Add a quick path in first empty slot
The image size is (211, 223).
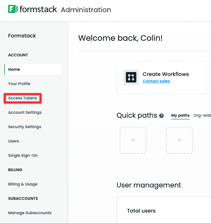133,140
